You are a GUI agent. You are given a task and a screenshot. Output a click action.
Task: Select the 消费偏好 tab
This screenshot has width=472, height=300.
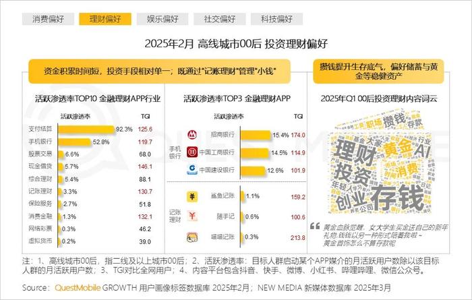[48, 19]
